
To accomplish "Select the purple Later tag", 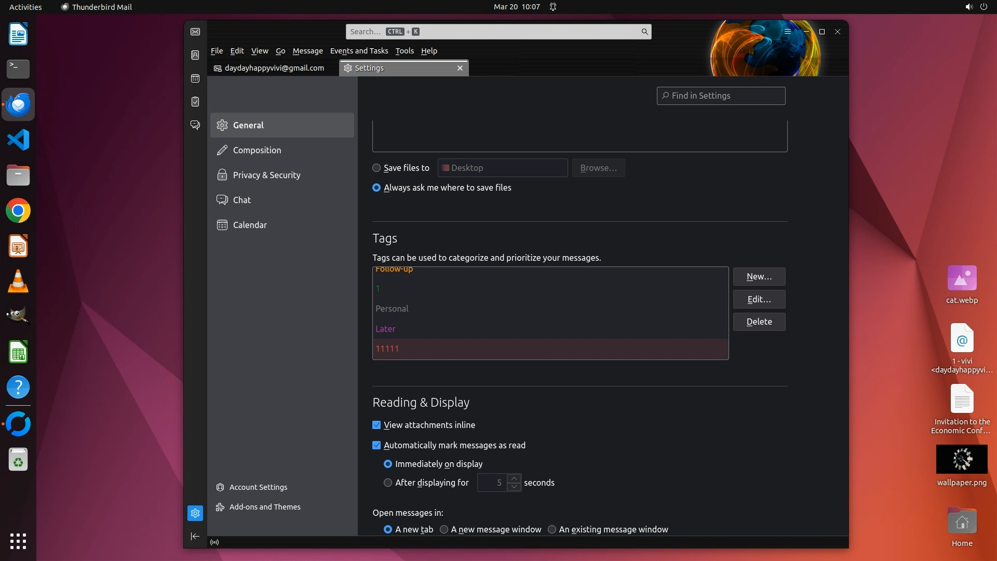I will pos(385,329).
